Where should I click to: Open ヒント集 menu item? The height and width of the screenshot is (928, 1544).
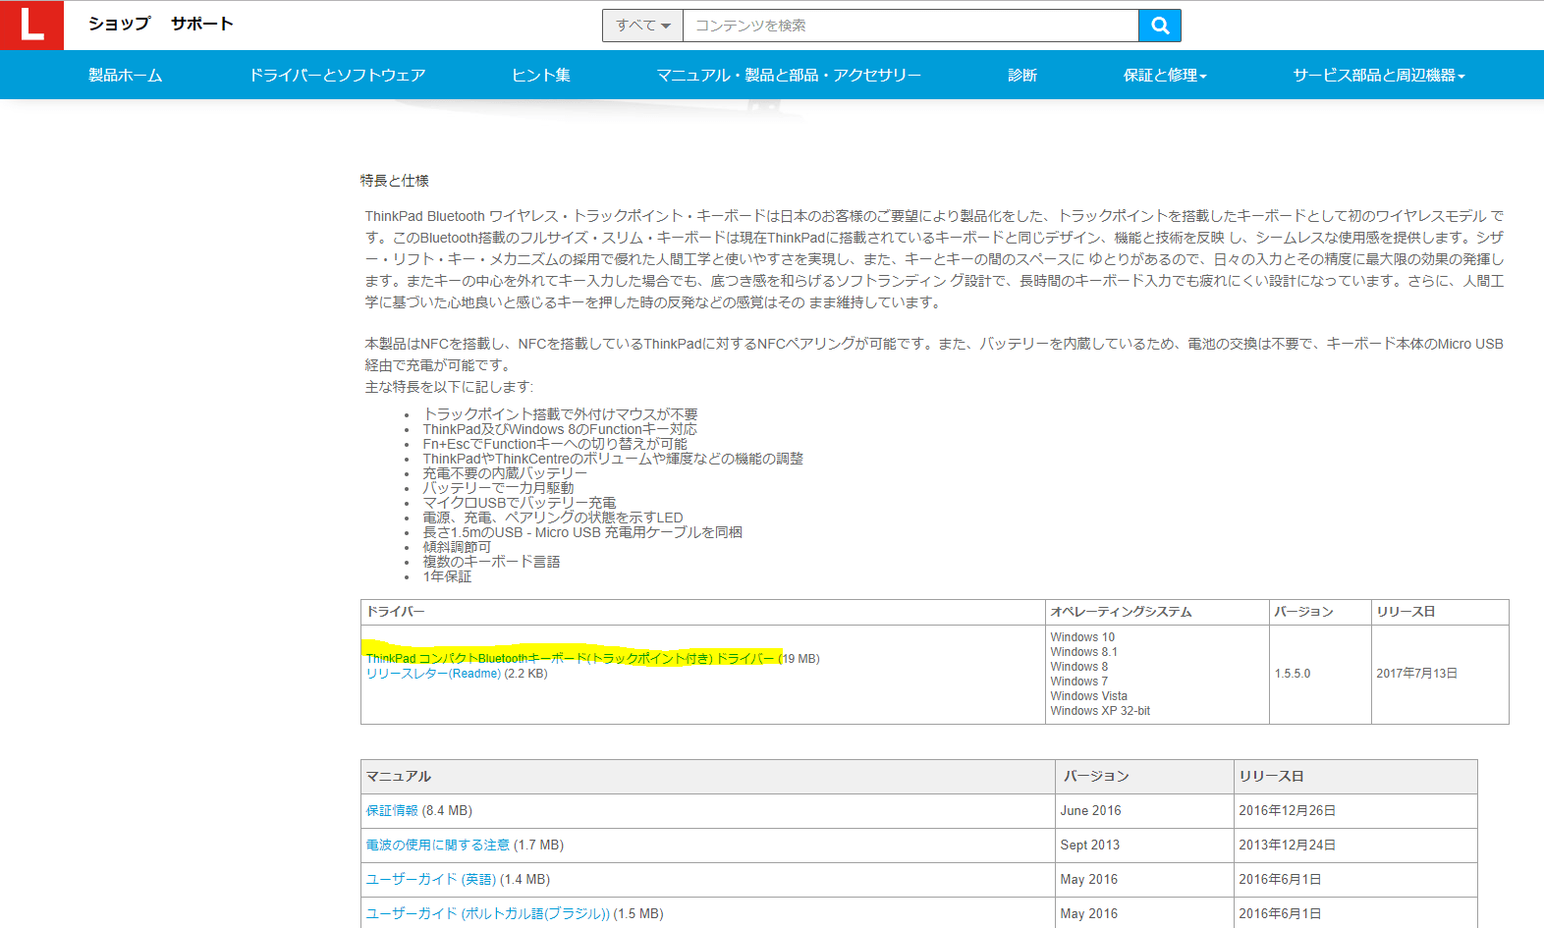[541, 75]
